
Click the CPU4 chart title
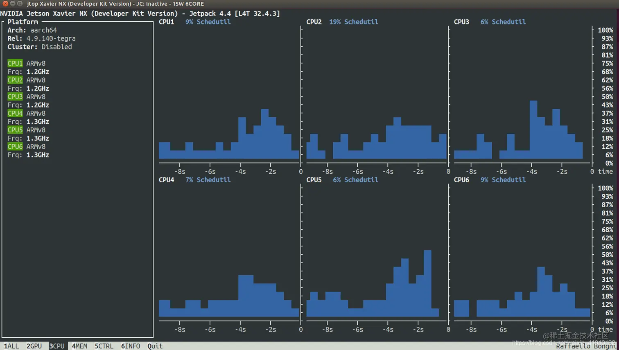point(167,179)
